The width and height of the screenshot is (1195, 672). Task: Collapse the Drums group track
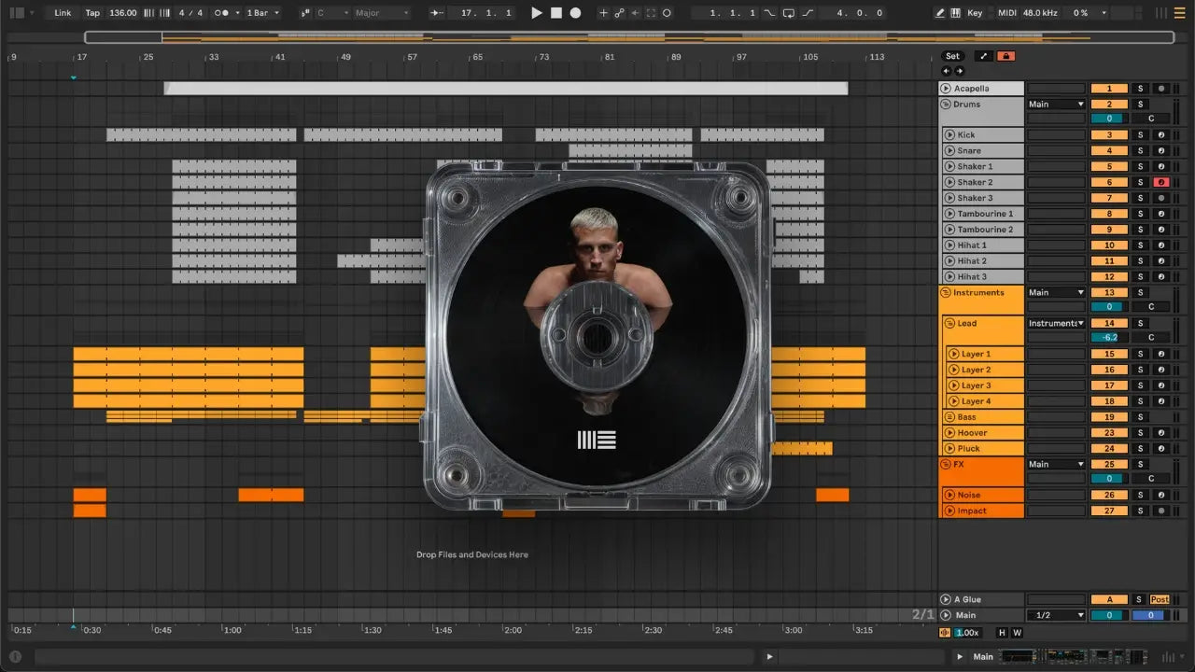[946, 105]
